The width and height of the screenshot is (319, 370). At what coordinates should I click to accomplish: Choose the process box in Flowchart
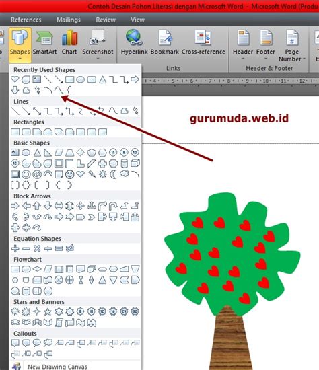(15, 269)
